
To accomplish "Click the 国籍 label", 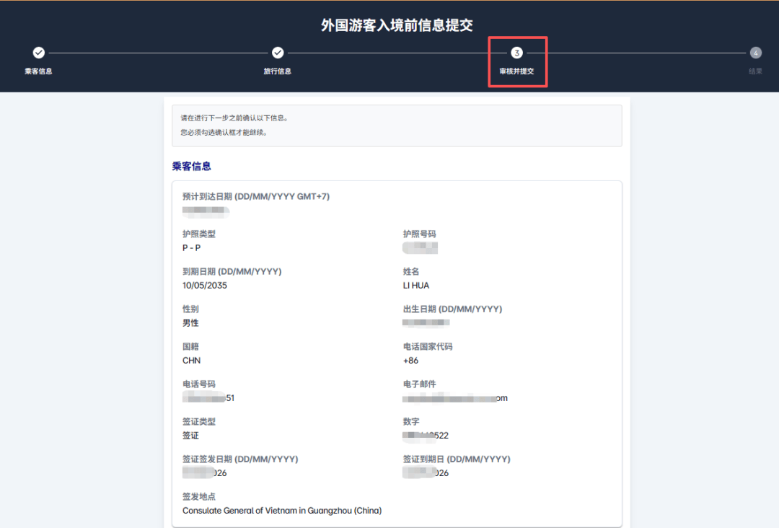I will click(x=190, y=347).
